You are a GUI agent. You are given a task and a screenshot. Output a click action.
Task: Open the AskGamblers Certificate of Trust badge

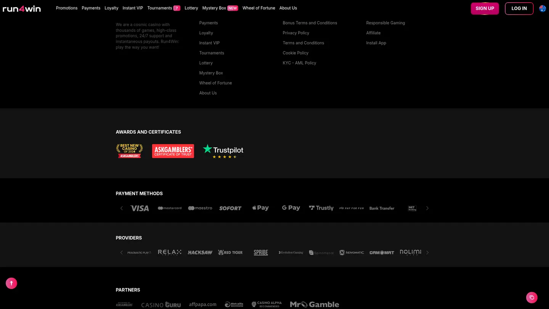[x=173, y=151]
